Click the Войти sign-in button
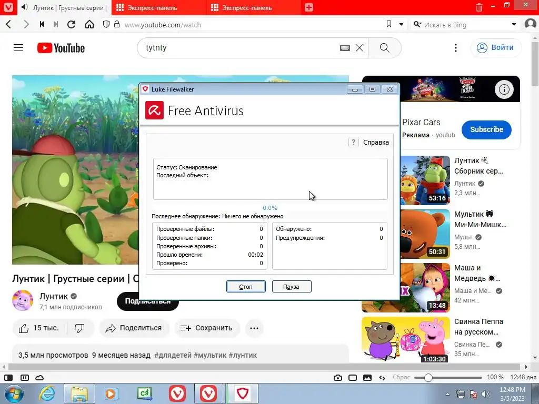Image resolution: width=539 pixels, height=404 pixels. coord(496,48)
